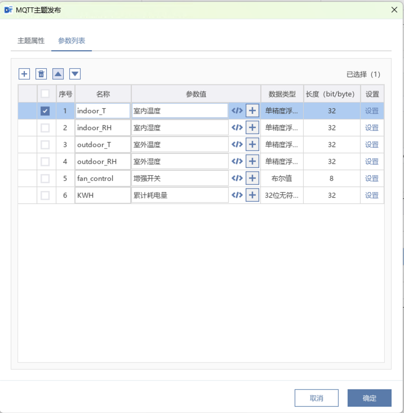Move selected row down with arrow icon
This screenshot has width=404, height=413.
pyautogui.click(x=75, y=74)
